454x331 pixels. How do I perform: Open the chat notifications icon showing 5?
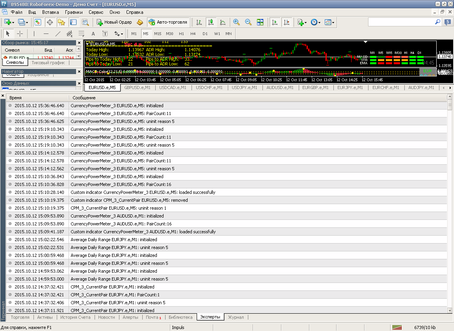[448, 22]
